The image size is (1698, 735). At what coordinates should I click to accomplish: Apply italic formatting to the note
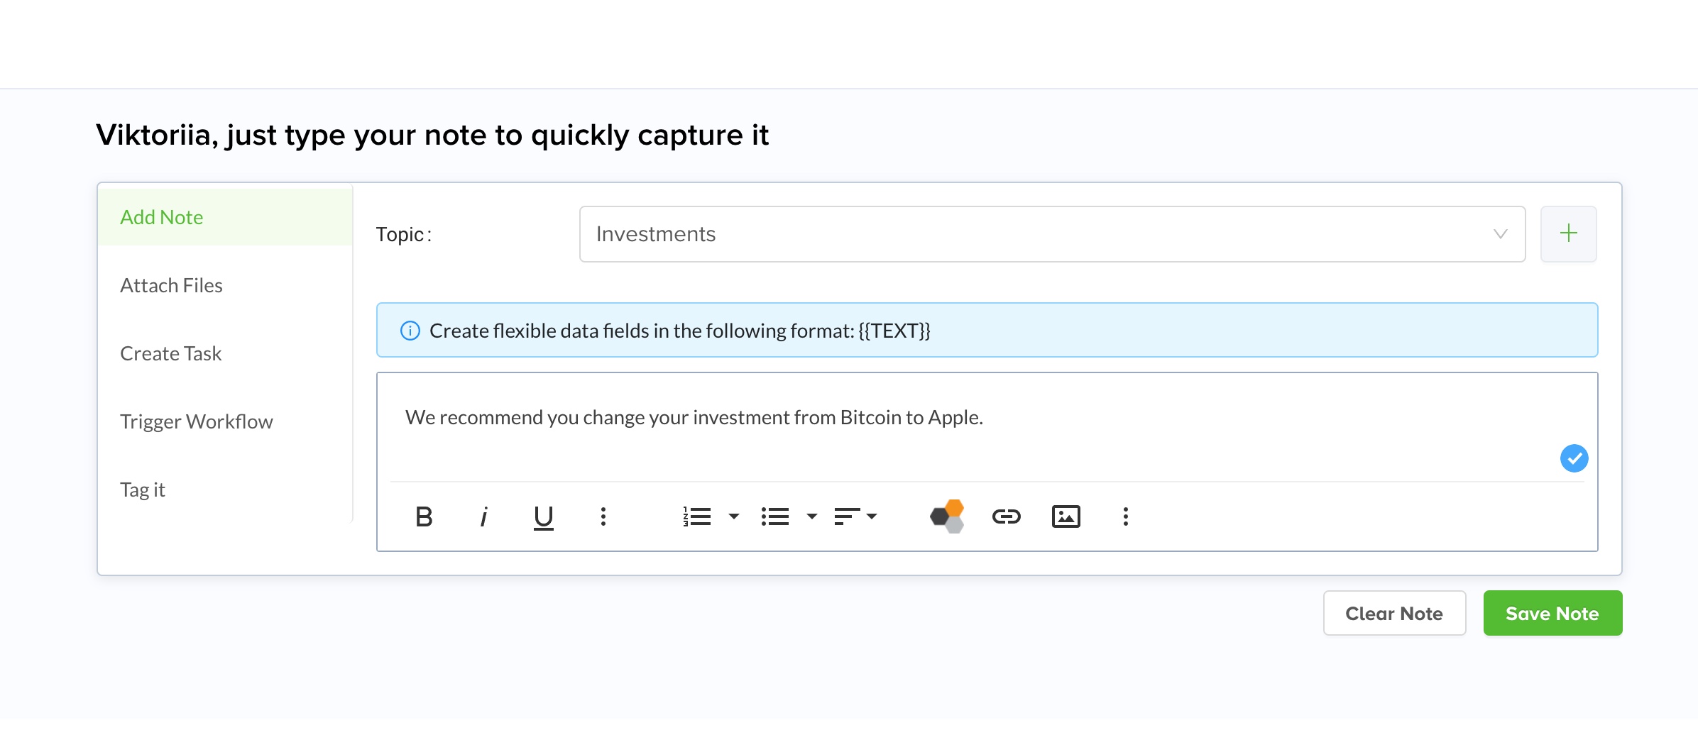coord(484,516)
